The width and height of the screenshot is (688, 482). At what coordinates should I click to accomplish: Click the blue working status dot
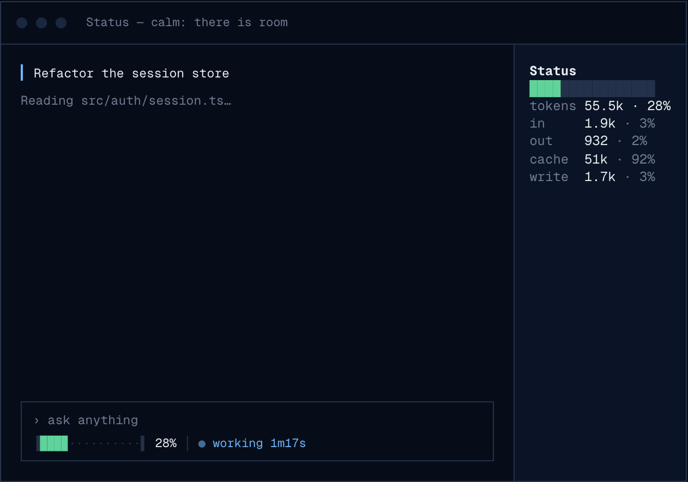[x=202, y=444]
